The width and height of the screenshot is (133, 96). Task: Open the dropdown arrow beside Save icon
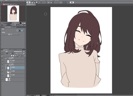click(x=38, y=2)
